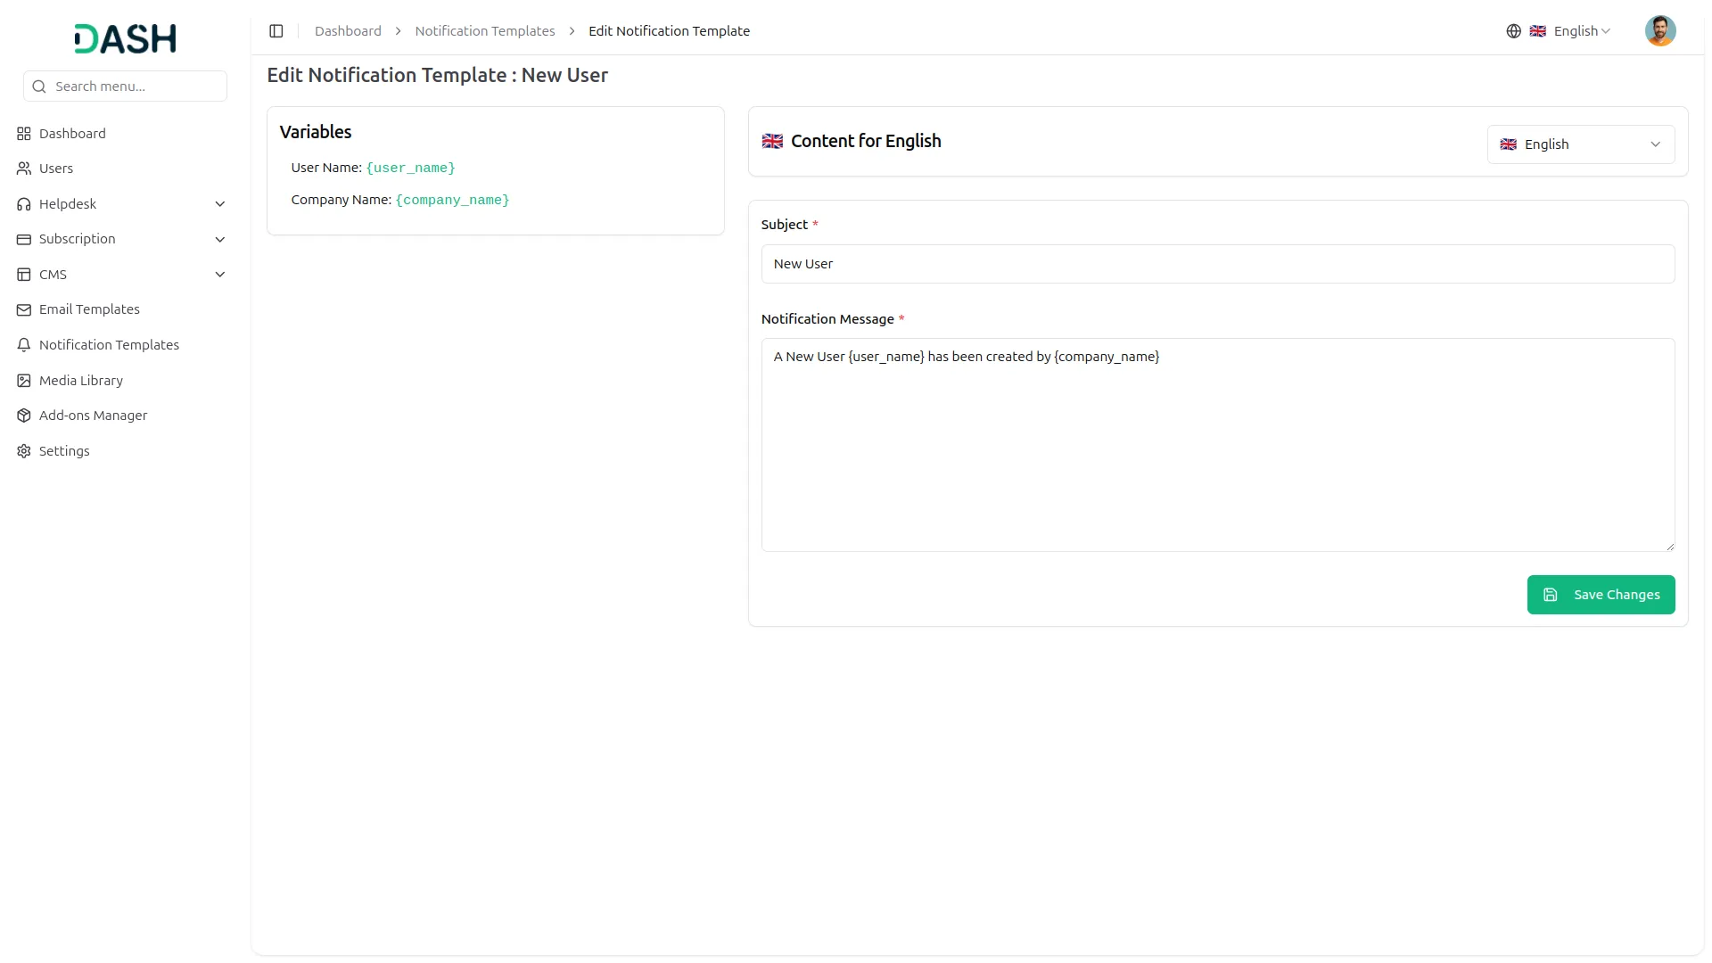This screenshot has height=963, width=1712.
Task: Click the Settings gear icon
Action: click(x=24, y=451)
